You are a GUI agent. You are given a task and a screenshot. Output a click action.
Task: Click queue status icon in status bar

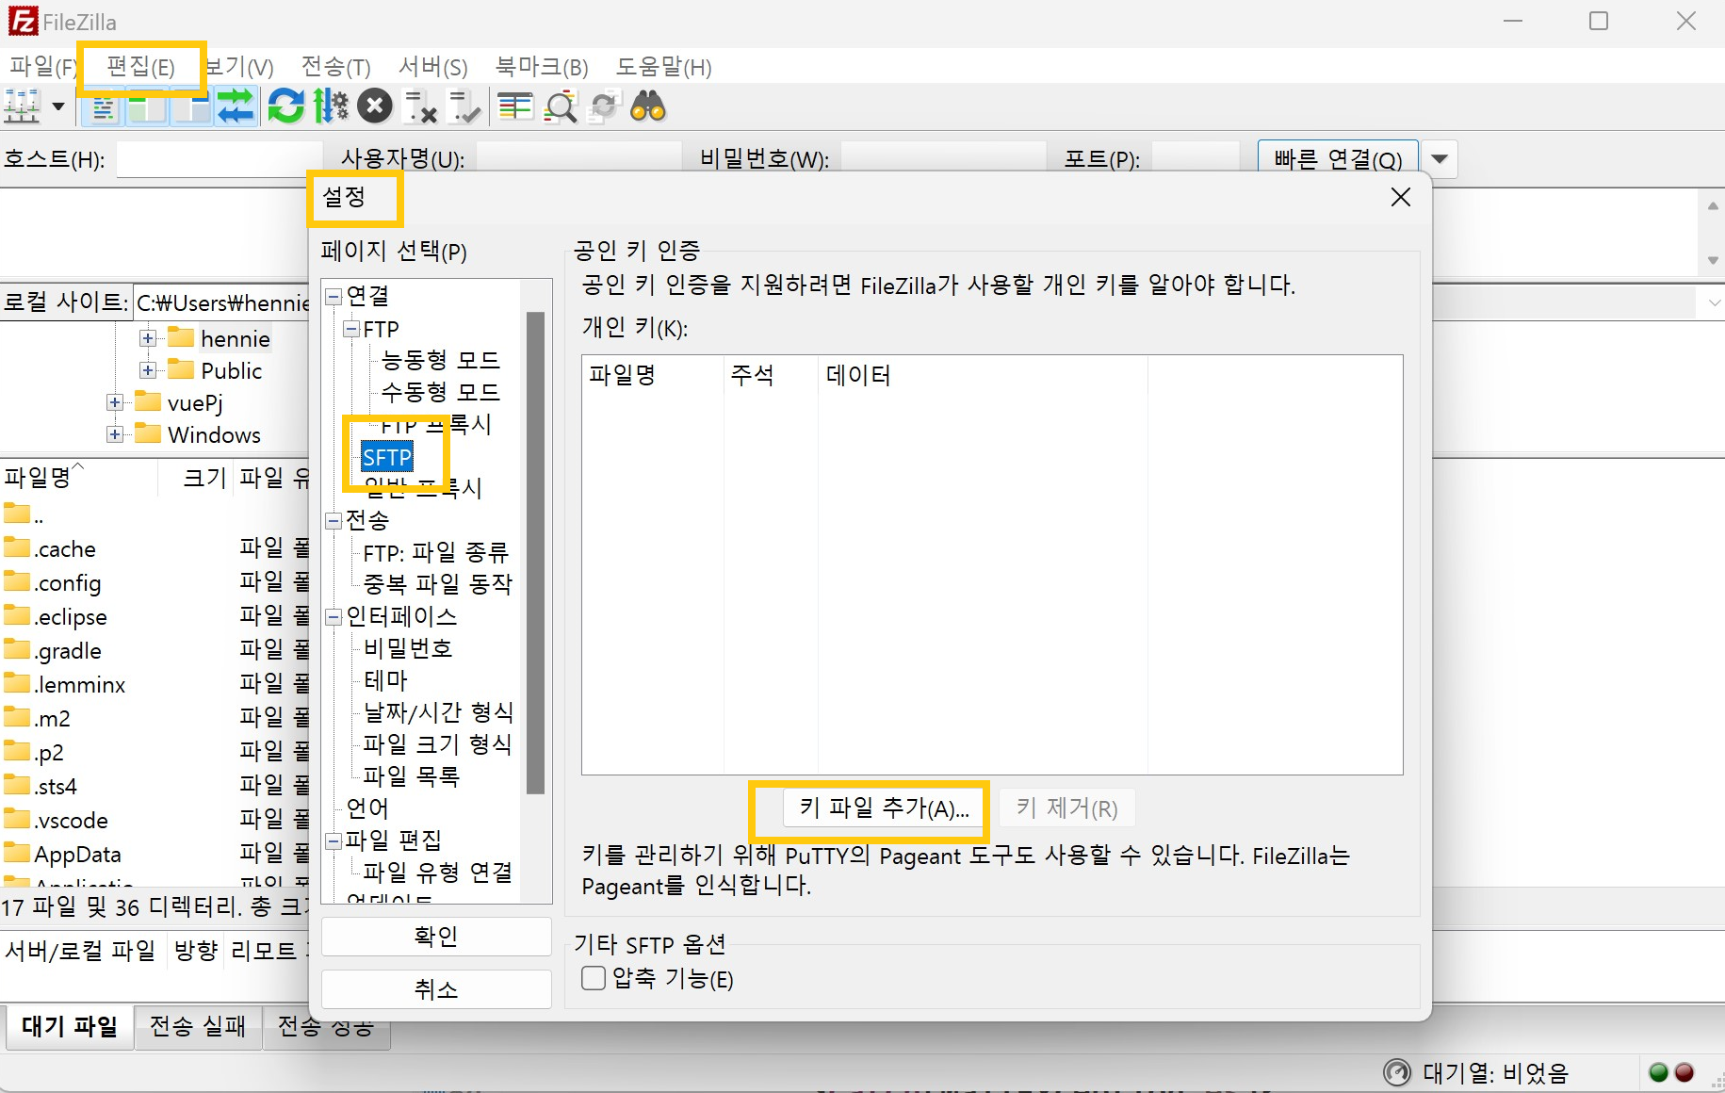coord(1397,1072)
